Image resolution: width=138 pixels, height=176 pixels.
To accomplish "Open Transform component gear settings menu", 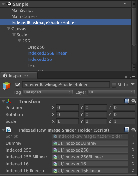I will tap(133, 101).
